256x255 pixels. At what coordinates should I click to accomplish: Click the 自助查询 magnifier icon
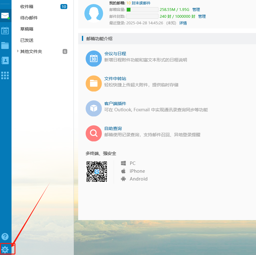94,133
